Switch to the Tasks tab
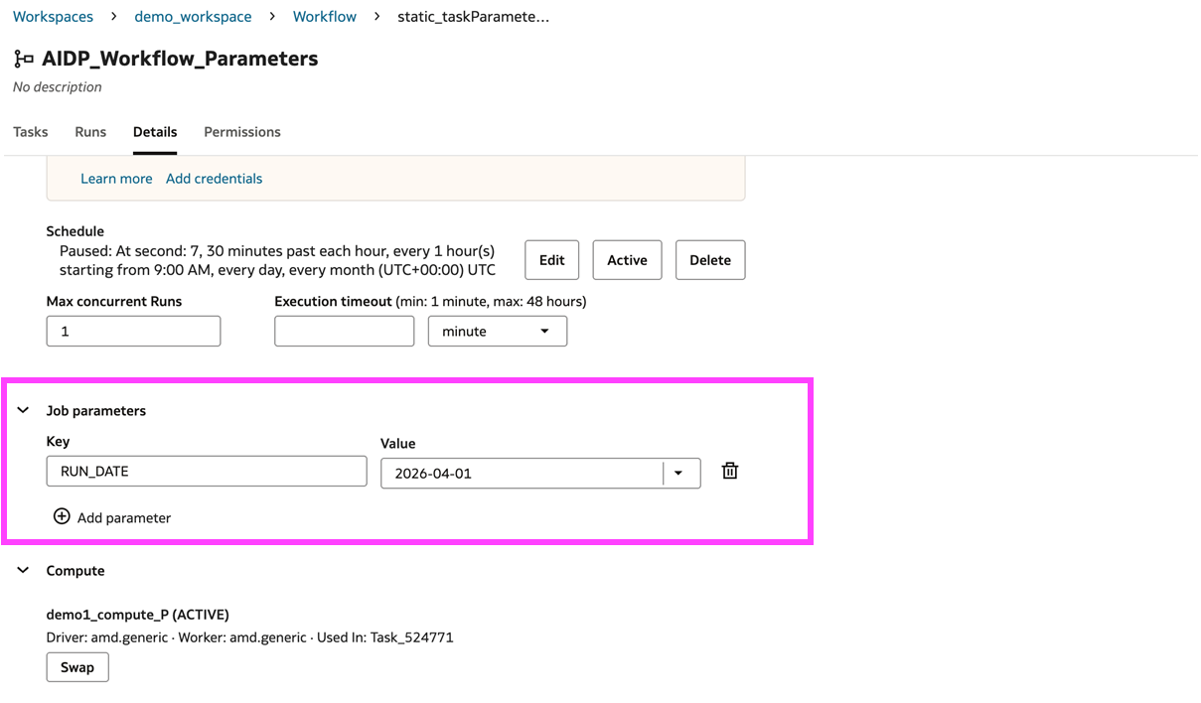1201x703 pixels. pos(30,132)
